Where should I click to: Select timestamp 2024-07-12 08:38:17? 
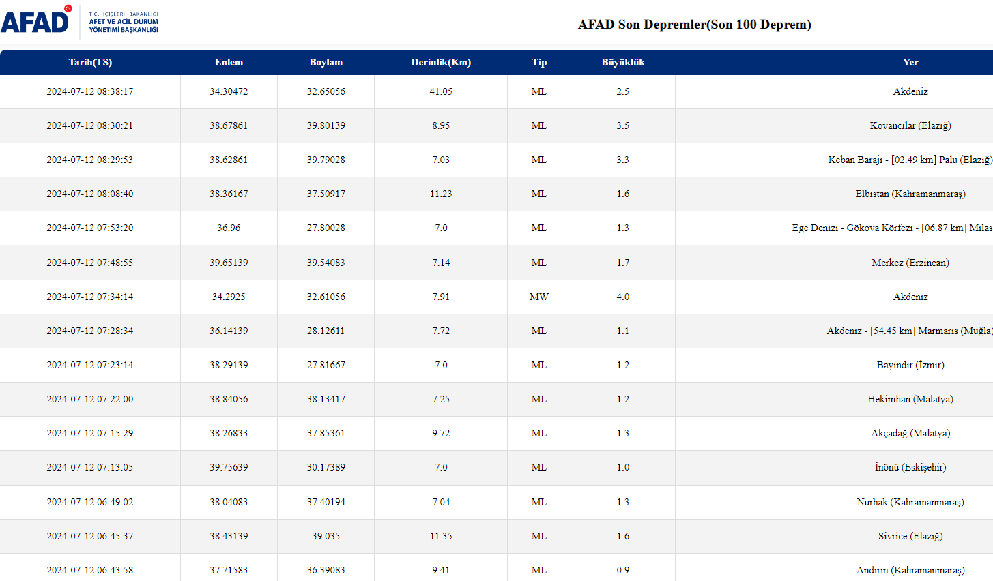tap(90, 91)
